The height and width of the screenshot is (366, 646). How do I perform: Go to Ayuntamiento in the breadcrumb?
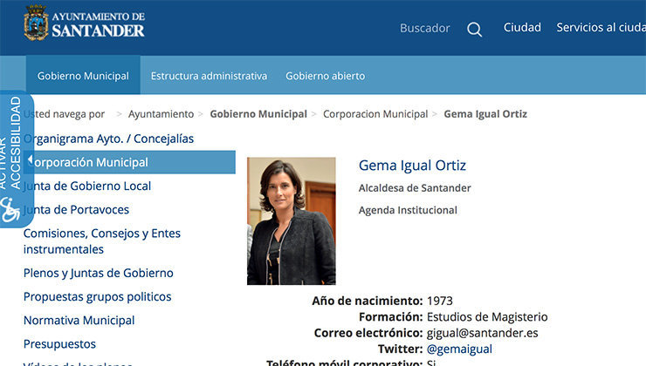(161, 114)
